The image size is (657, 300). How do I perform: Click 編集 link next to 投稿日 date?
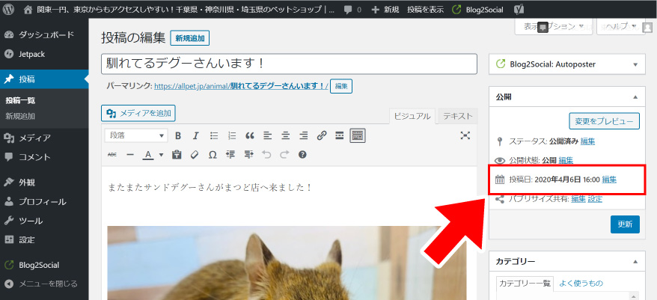tap(609, 180)
